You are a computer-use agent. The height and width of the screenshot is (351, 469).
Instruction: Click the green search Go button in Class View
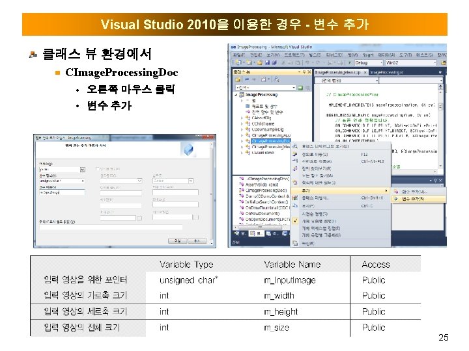coord(300,88)
